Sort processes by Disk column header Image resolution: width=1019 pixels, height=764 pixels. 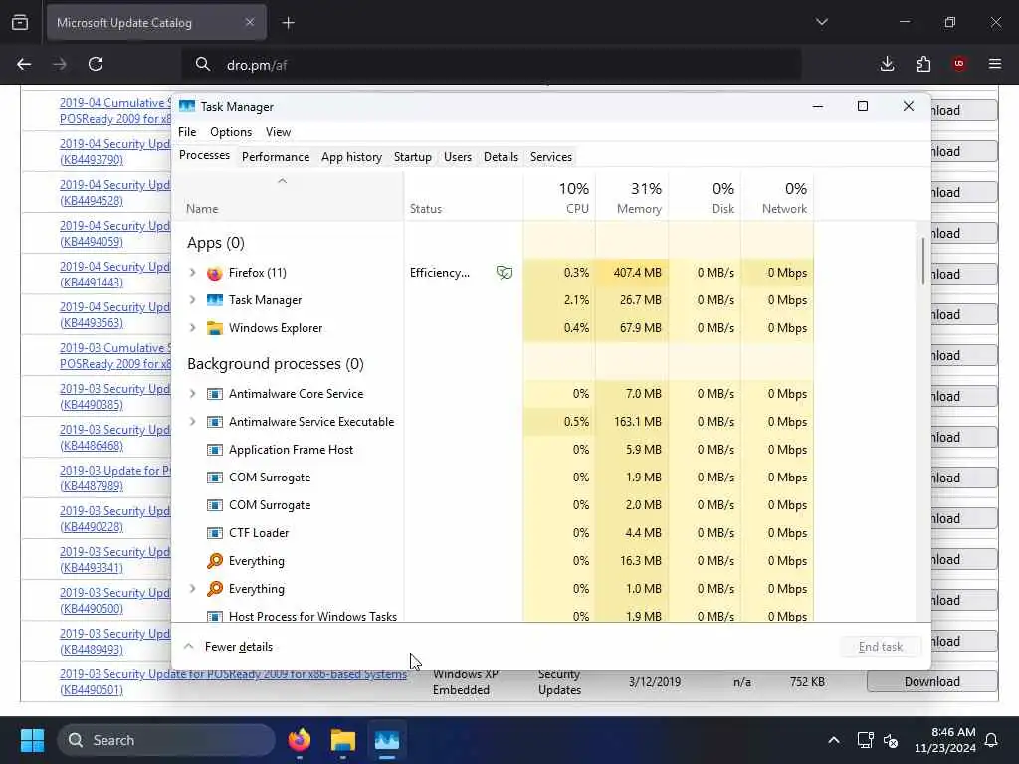(706, 197)
